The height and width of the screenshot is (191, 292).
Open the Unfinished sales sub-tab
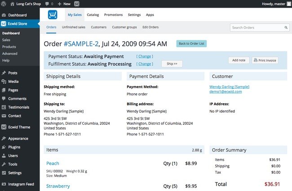(74, 27)
